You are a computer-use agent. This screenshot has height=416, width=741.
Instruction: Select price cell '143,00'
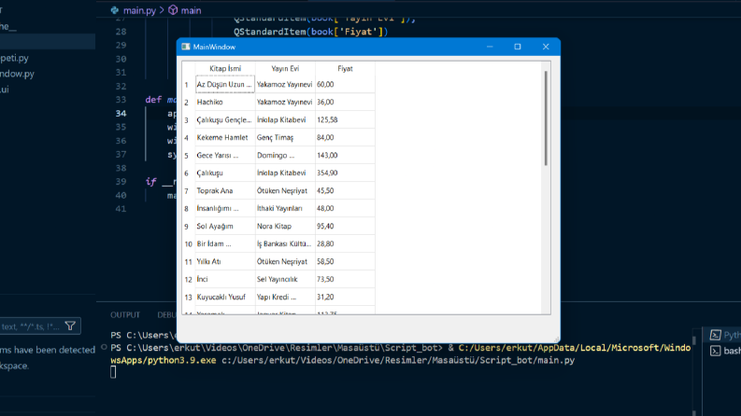click(x=345, y=155)
